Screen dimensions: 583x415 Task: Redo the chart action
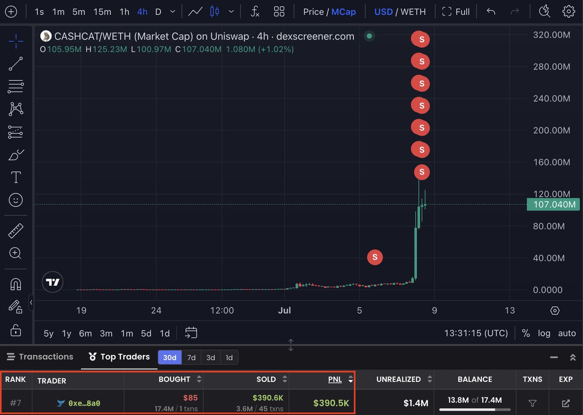click(x=515, y=12)
